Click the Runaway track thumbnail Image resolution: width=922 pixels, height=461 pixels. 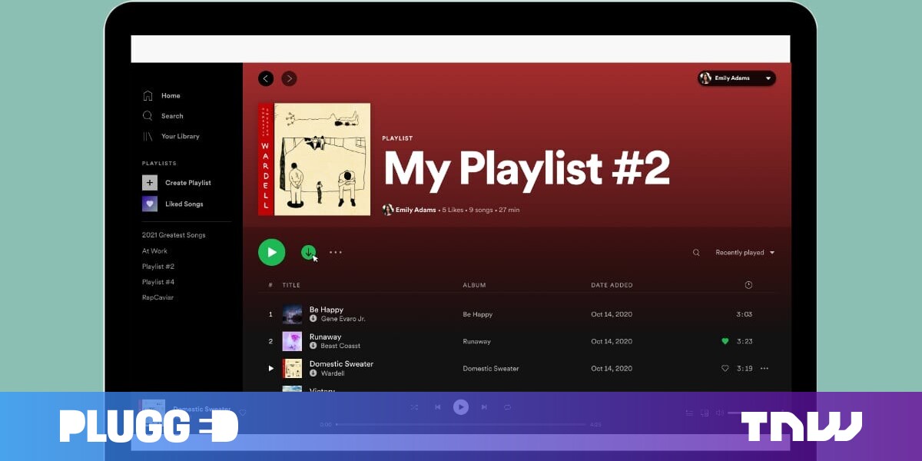292,341
